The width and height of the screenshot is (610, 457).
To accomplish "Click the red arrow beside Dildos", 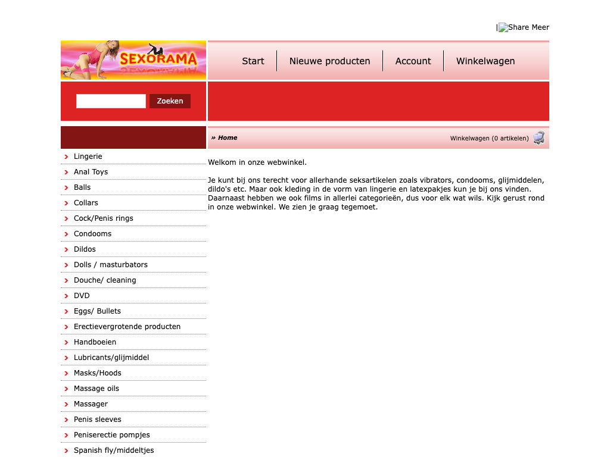I will point(66,249).
